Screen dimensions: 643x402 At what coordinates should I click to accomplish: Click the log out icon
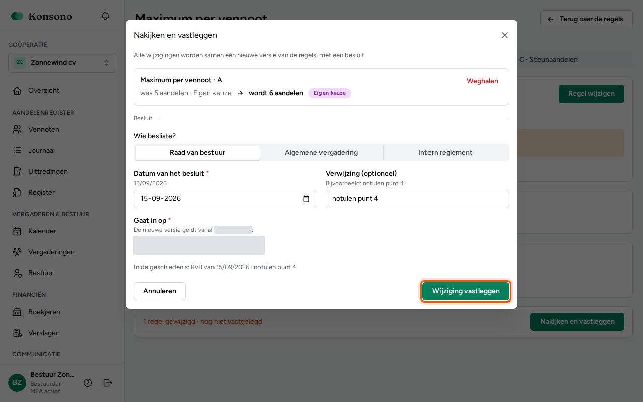pos(108,383)
